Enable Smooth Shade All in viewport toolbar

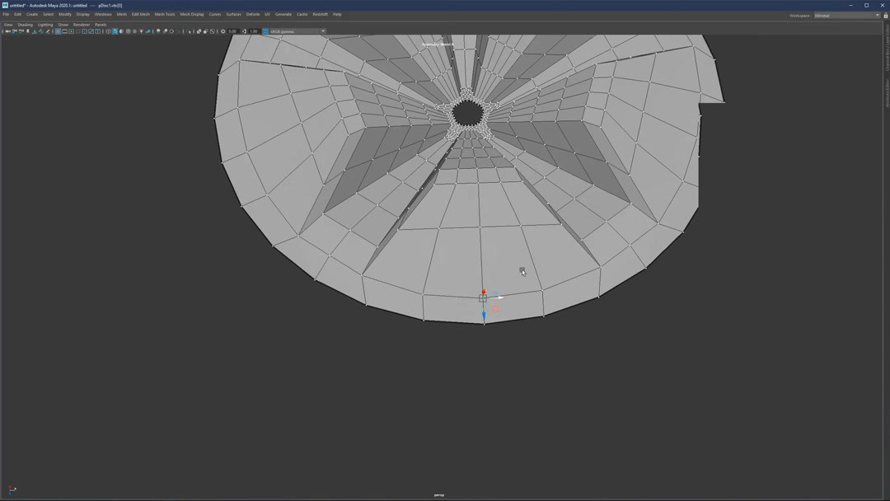pos(115,31)
